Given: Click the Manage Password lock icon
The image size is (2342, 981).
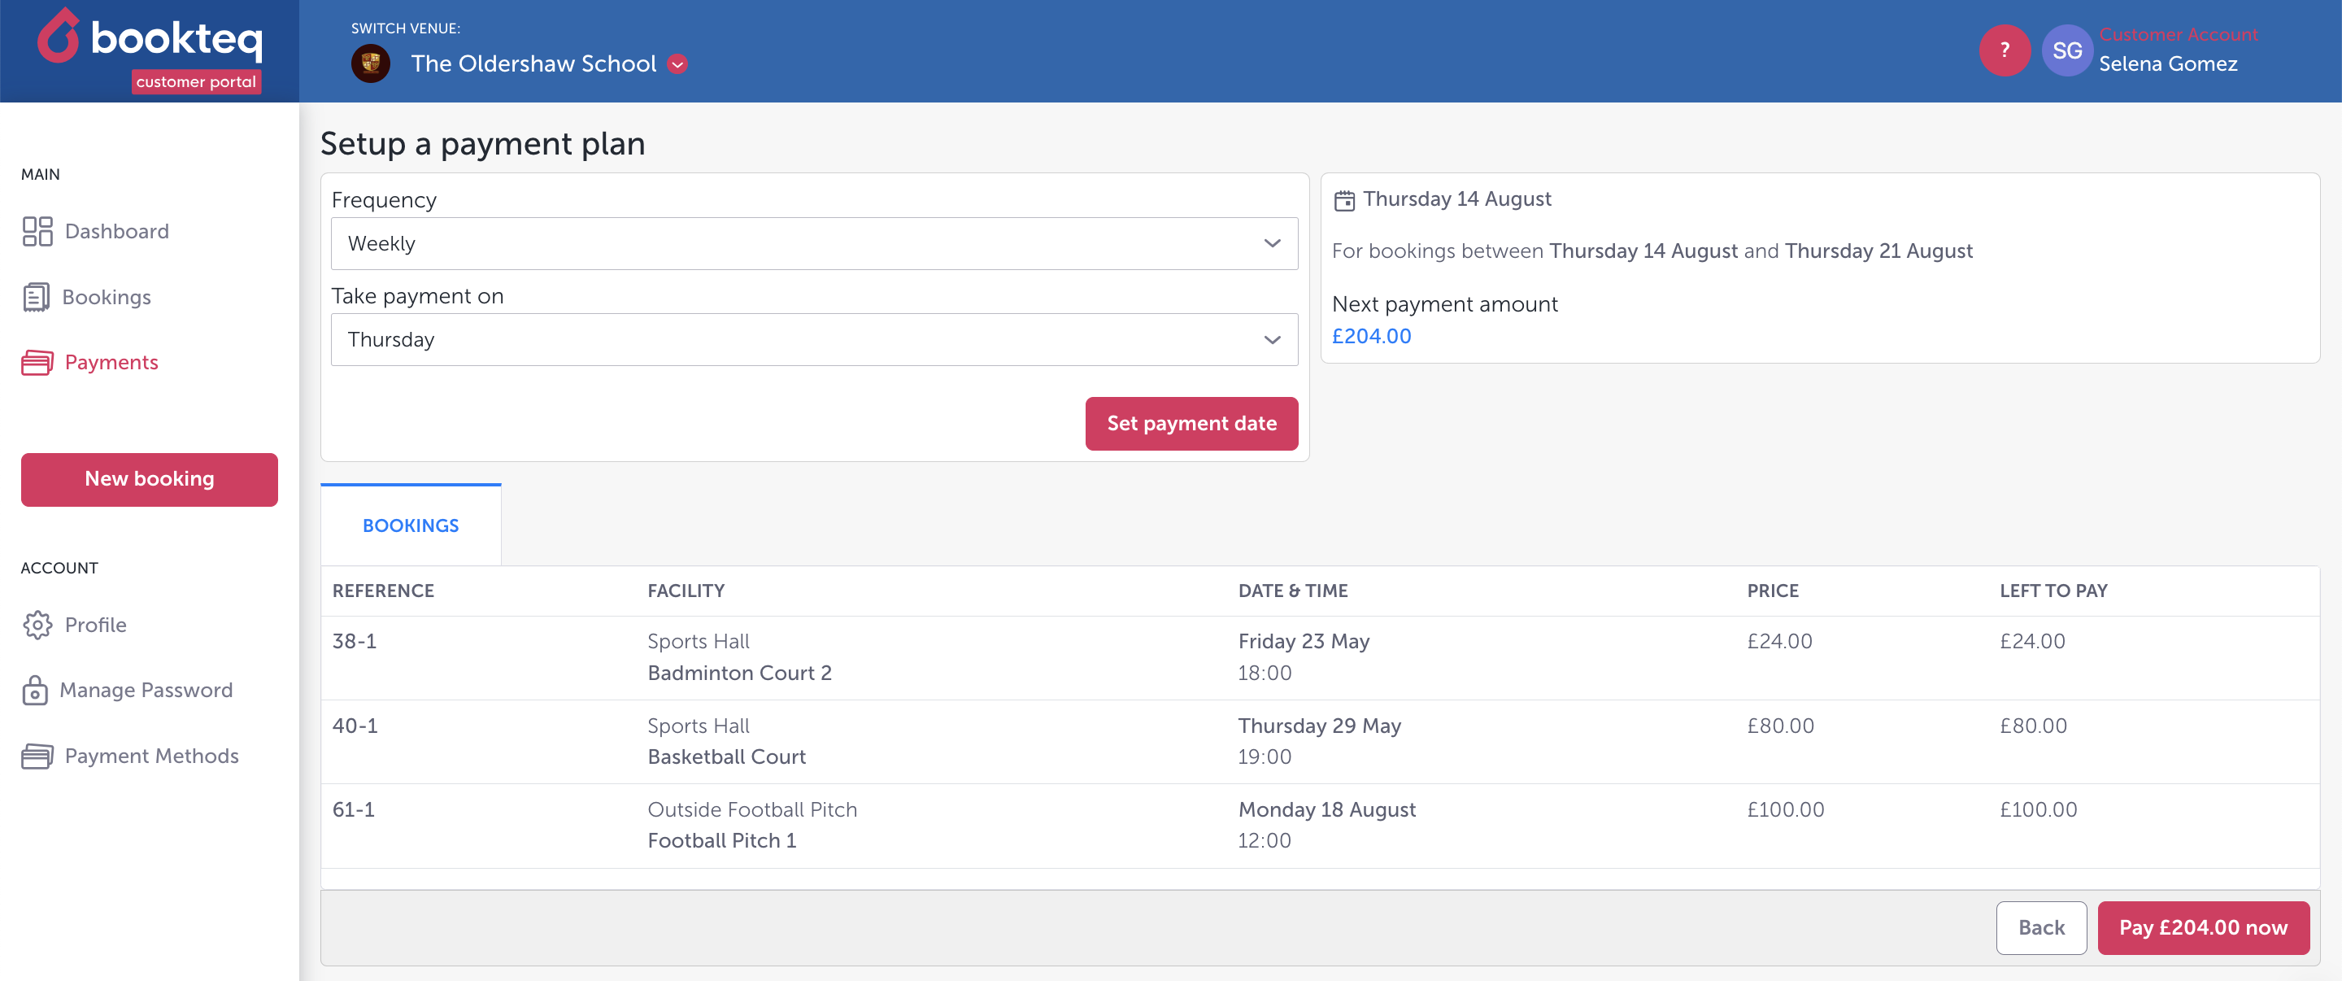Looking at the screenshot, I should tap(34, 691).
